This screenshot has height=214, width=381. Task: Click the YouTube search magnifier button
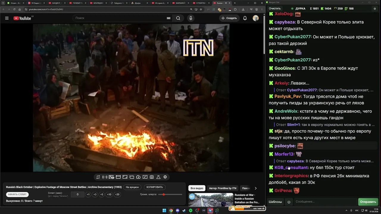coord(178,18)
